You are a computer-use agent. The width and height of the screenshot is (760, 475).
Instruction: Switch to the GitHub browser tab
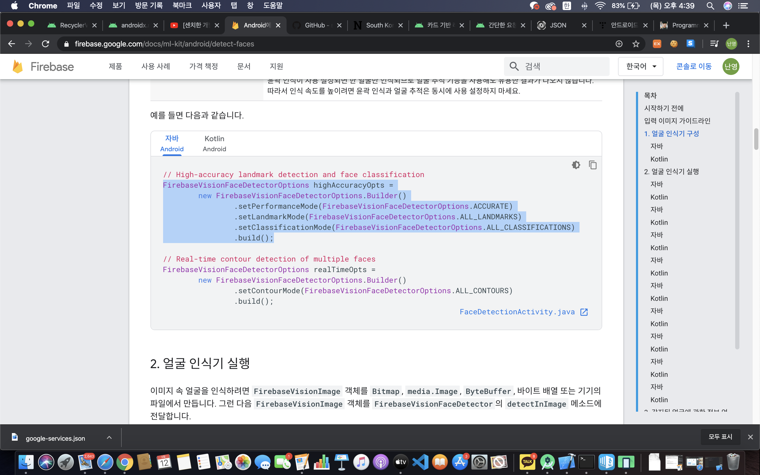316,25
